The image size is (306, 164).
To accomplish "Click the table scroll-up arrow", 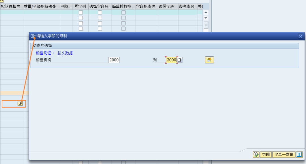I will click(x=206, y=12).
